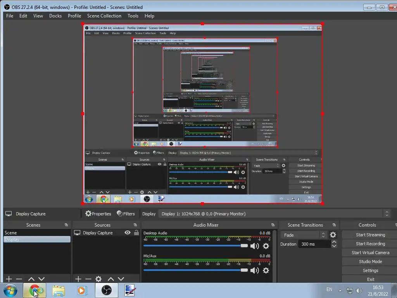Move source down with arrow
397x298 pixels.
pos(121,279)
